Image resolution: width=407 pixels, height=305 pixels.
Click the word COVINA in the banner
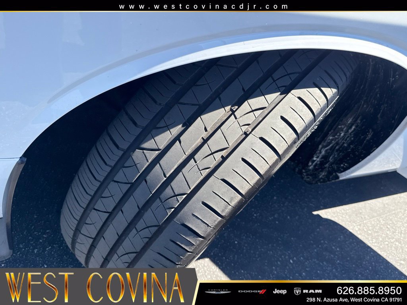(x=135, y=288)
